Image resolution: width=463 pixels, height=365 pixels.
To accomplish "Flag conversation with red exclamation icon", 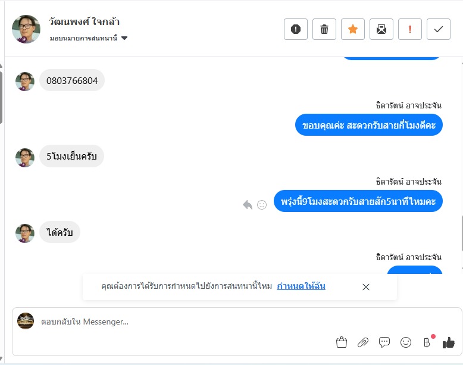I will click(x=410, y=29).
